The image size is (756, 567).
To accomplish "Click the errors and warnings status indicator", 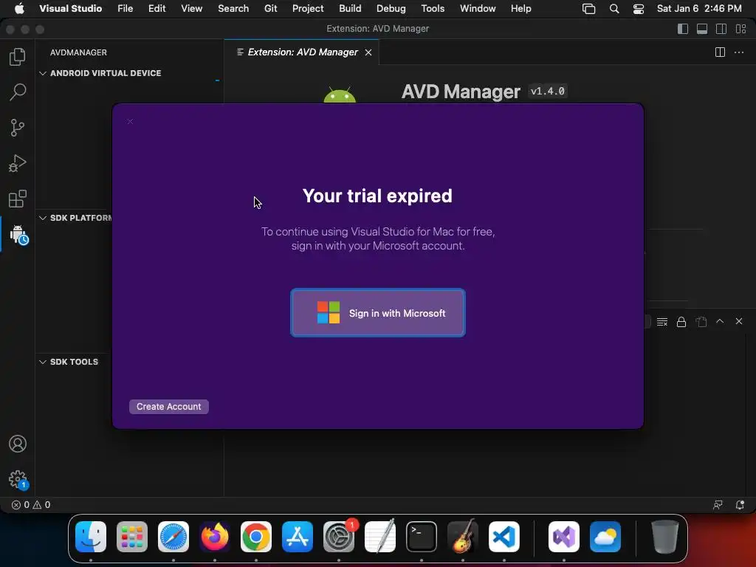I will click(31, 505).
